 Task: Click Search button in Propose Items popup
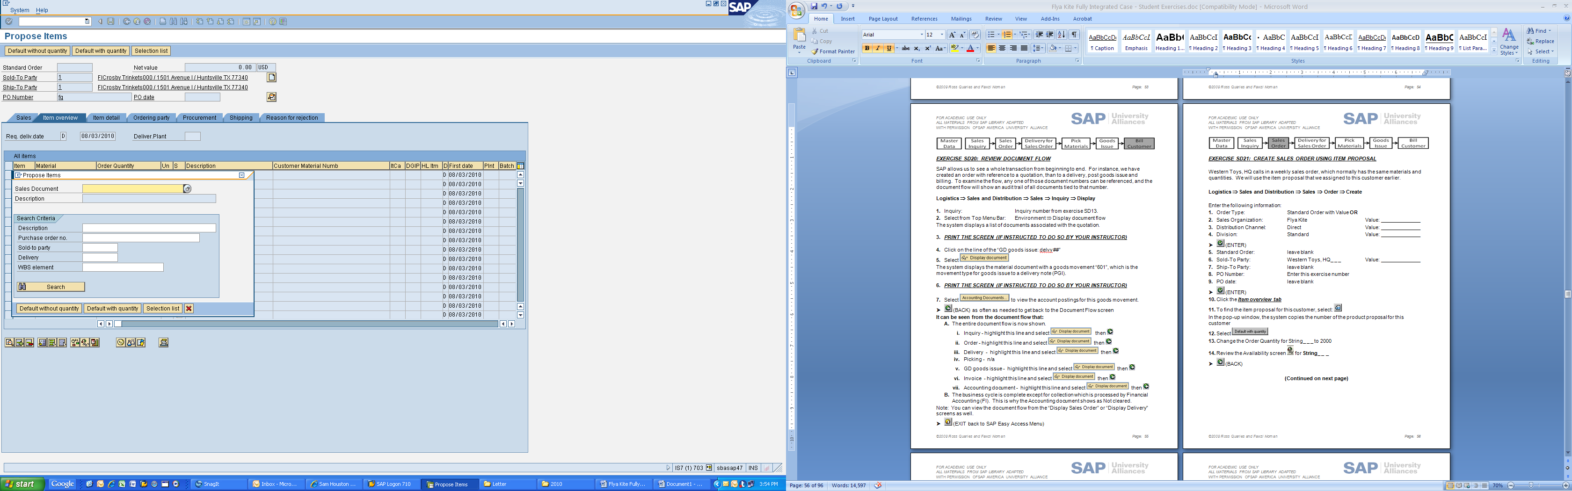coord(51,287)
